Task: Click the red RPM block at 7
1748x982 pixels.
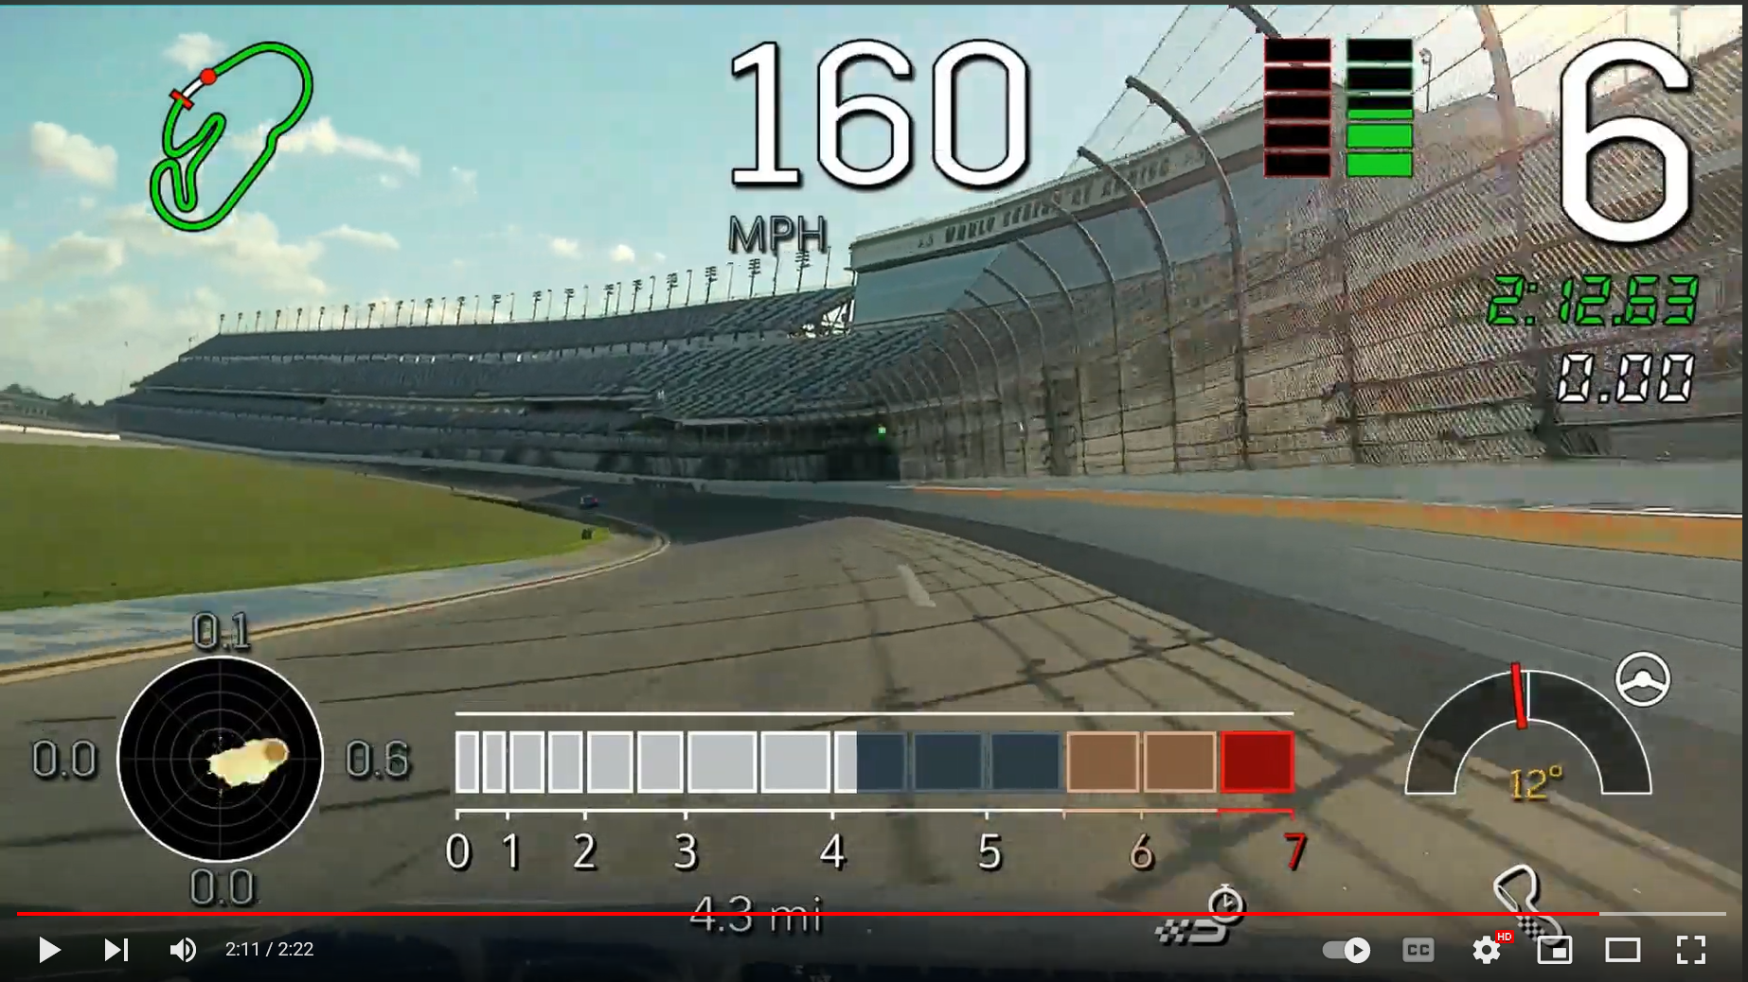Action: coord(1257,762)
